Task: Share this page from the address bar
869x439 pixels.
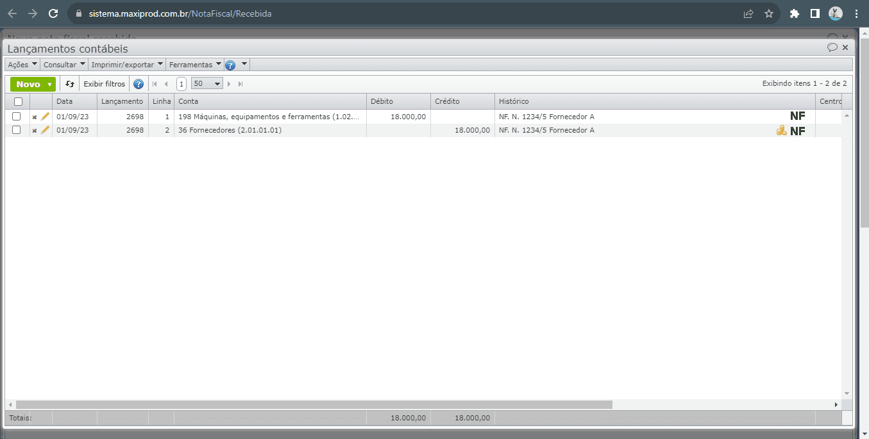Action: (748, 13)
